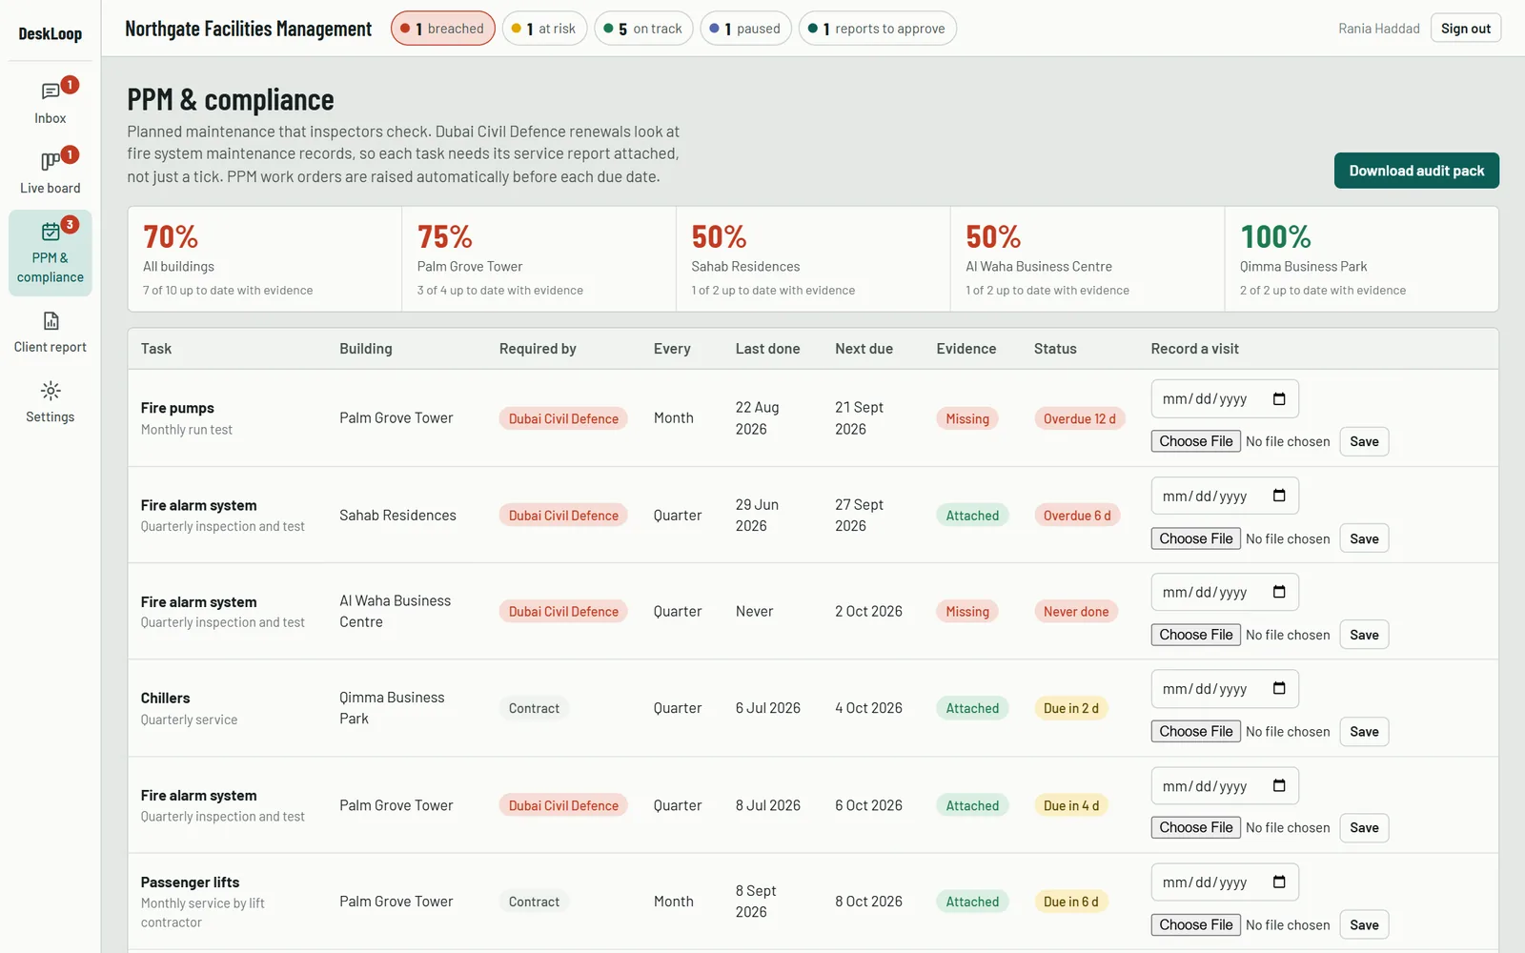The height and width of the screenshot is (953, 1525).
Task: Choose File for Passenger lifts row
Action: coord(1196,924)
